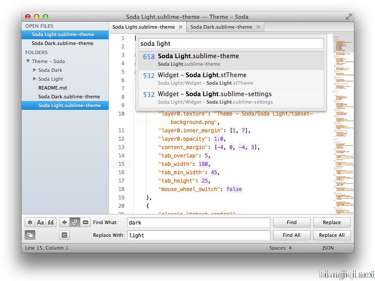Screen dimensions: 375x281
Task: Toggle the wrap search link option
Action: coord(75,222)
